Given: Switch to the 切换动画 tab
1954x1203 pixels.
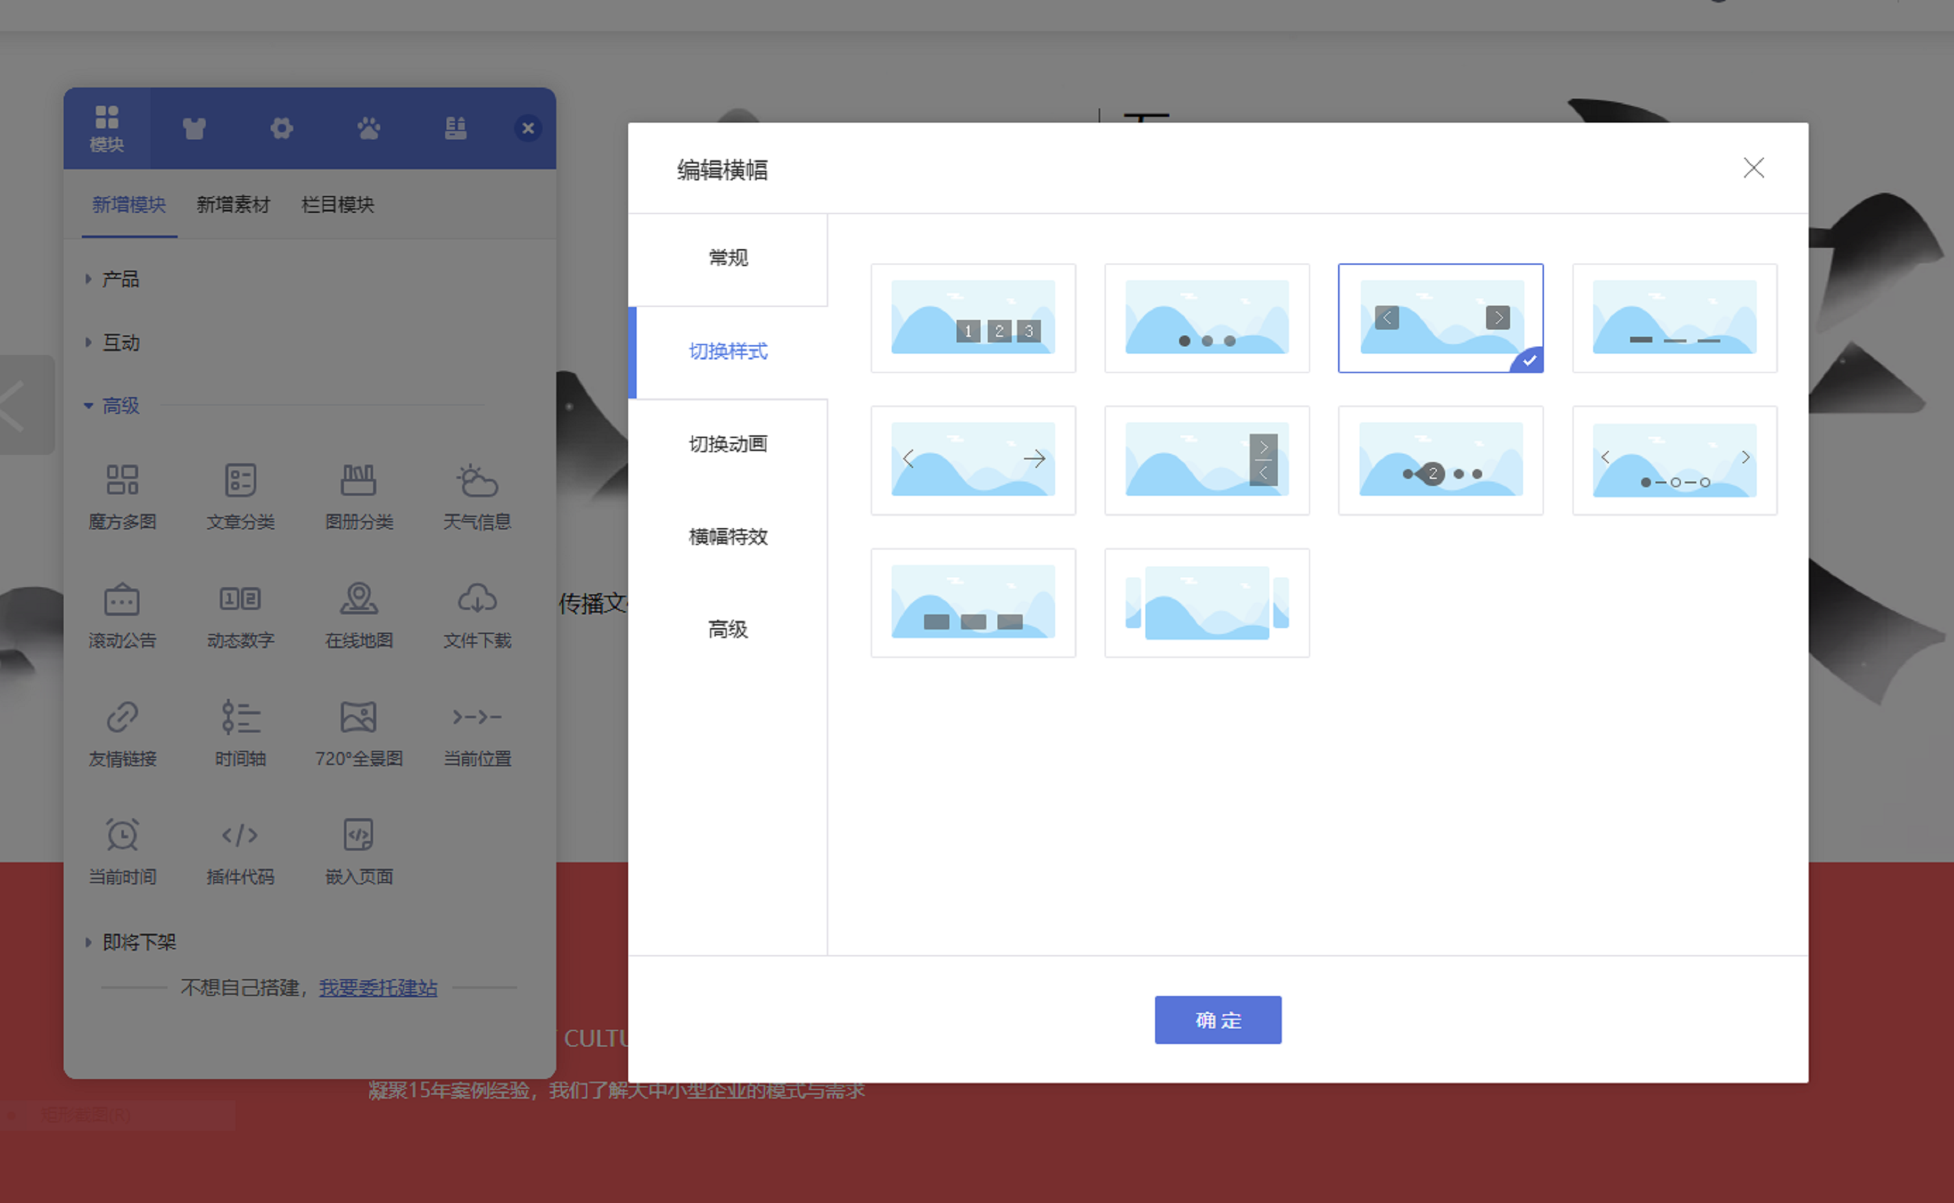Looking at the screenshot, I should pyautogui.click(x=727, y=444).
